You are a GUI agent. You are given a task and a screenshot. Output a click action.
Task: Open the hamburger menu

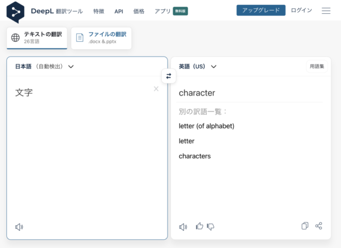tap(326, 11)
